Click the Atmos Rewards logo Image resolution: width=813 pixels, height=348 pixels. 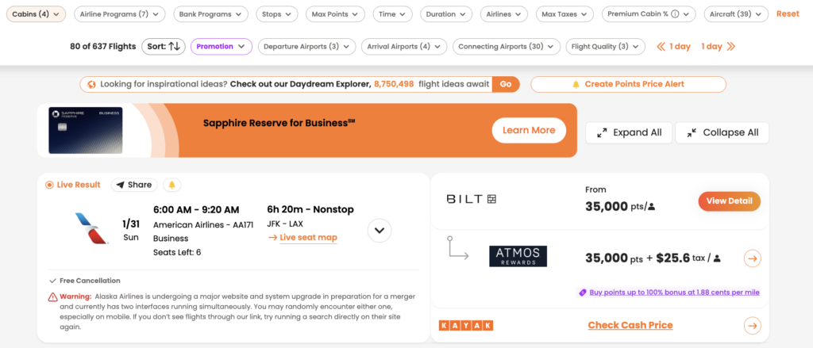(x=518, y=256)
